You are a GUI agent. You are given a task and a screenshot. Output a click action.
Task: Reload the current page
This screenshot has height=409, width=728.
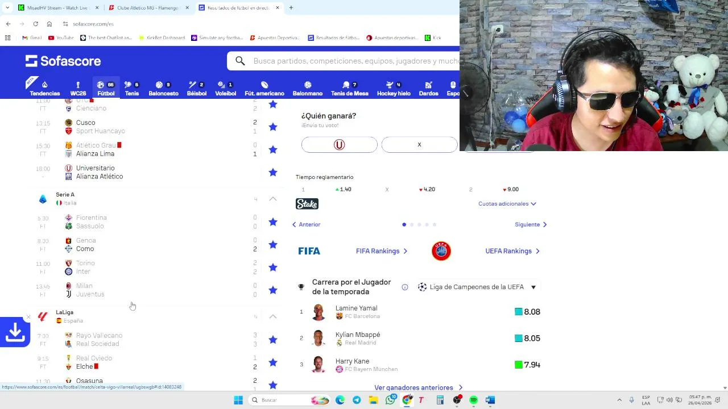pos(35,24)
